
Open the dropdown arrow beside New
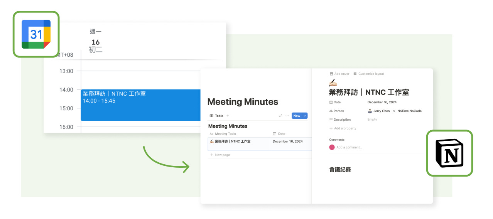pos(305,116)
